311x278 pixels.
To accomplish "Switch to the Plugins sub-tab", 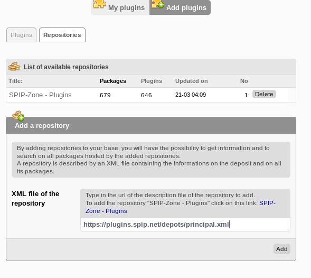I will pos(21,35).
